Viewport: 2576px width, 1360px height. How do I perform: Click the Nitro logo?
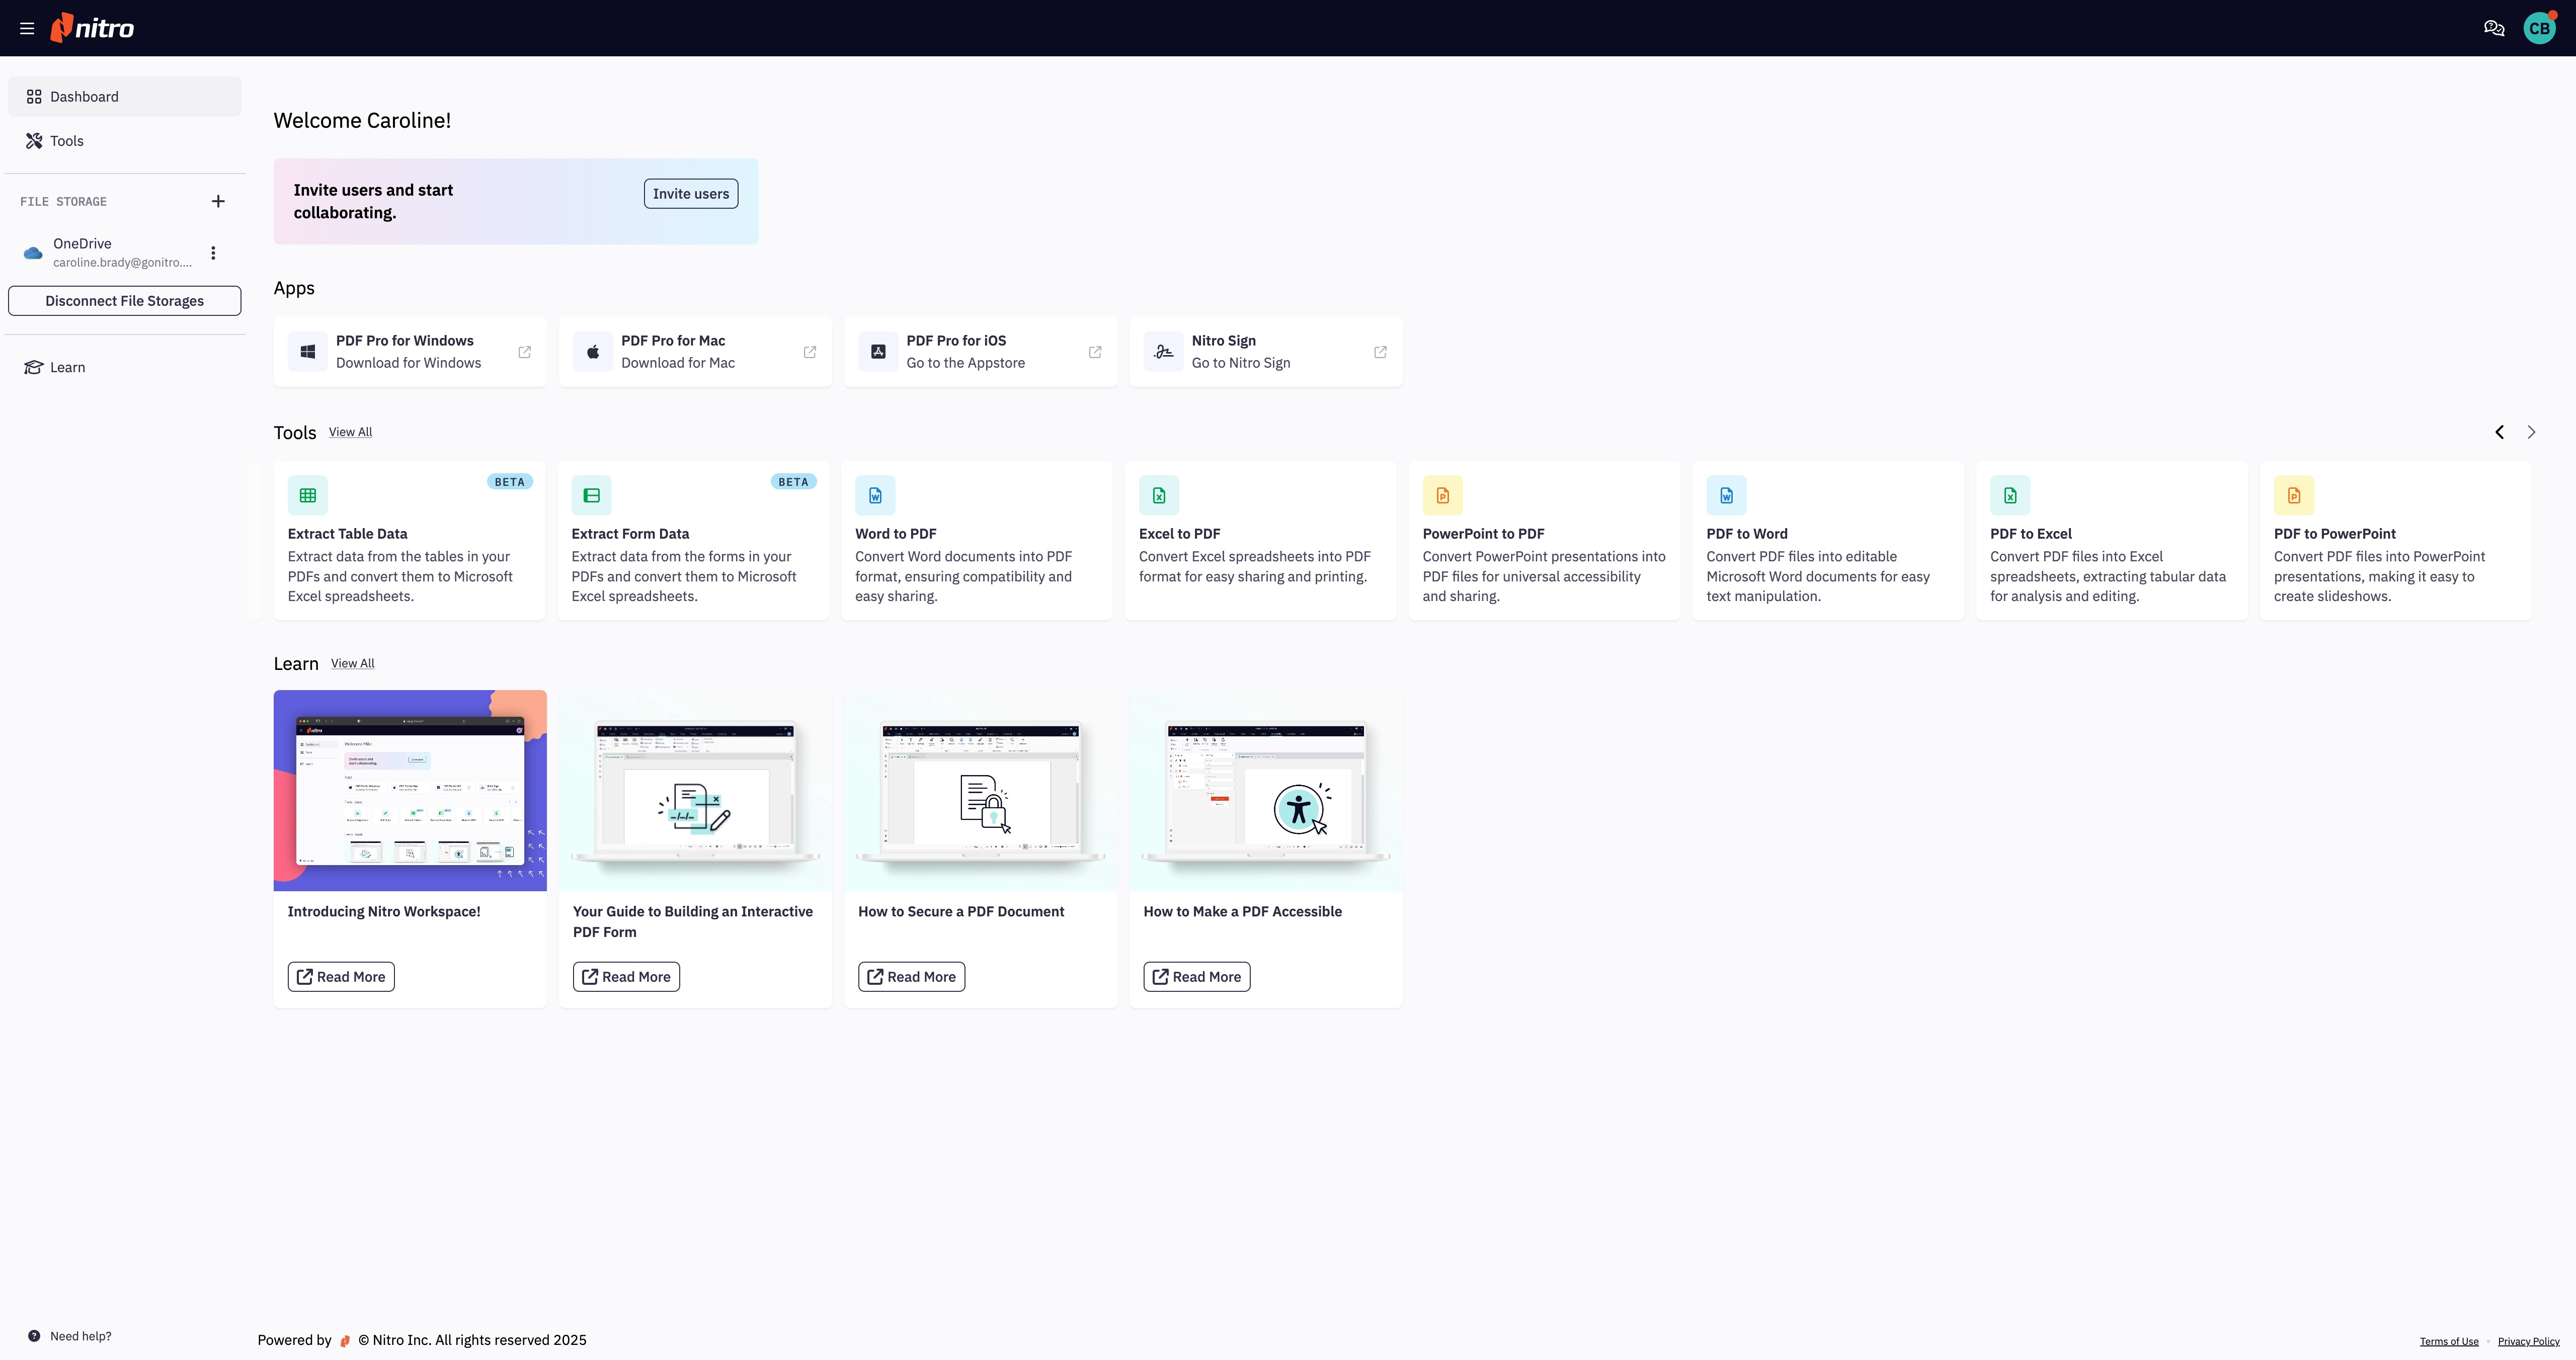92,28
